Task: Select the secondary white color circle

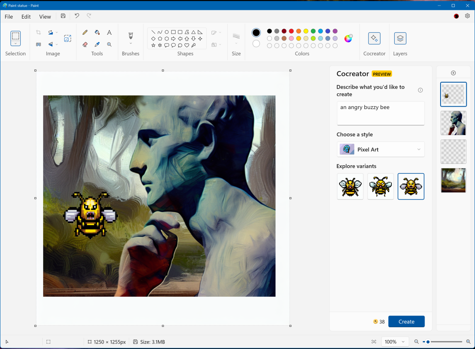Action: click(x=256, y=43)
